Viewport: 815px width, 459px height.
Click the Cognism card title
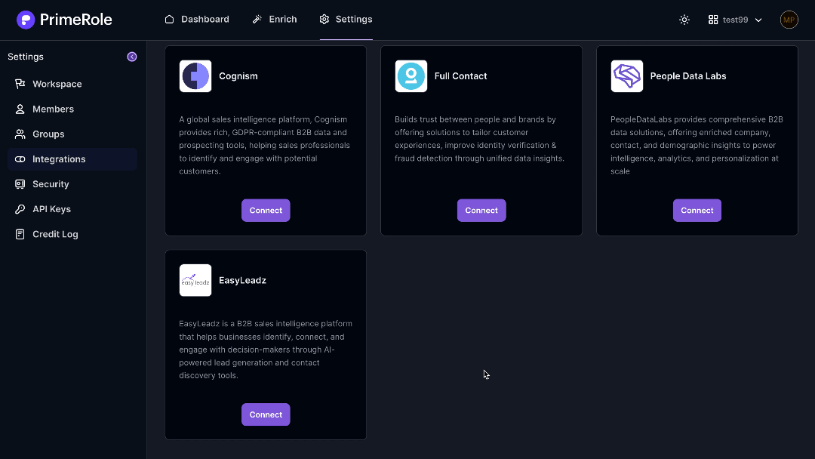[238, 76]
